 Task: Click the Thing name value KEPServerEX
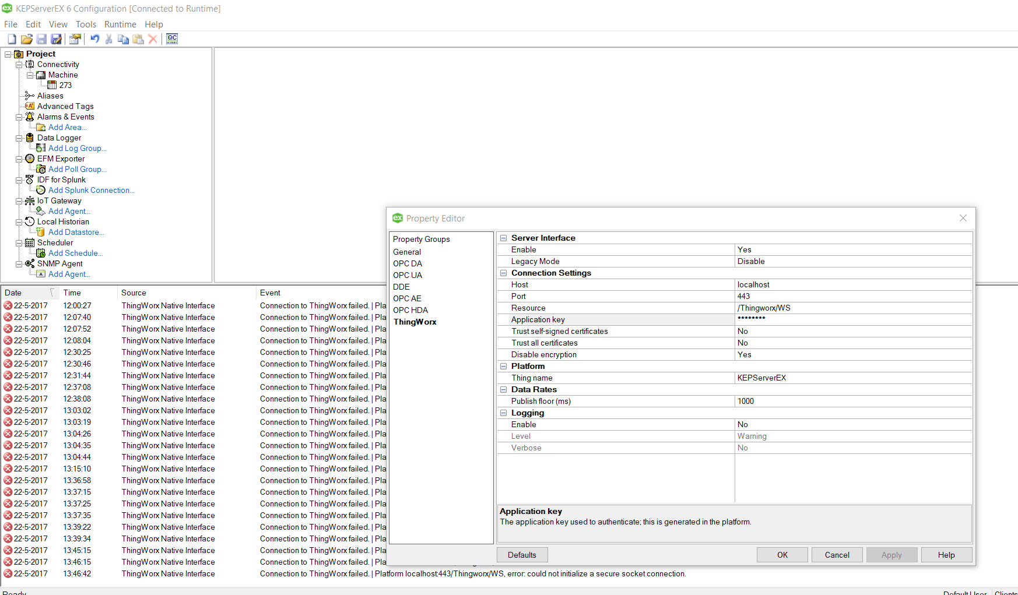[x=853, y=378]
